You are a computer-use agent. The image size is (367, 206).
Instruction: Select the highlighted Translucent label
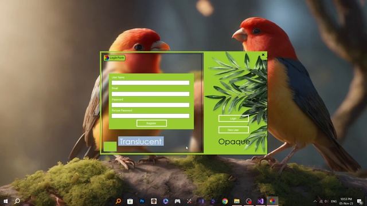coord(140,141)
